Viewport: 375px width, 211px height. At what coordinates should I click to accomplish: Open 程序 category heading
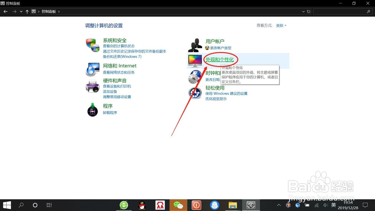[108, 106]
